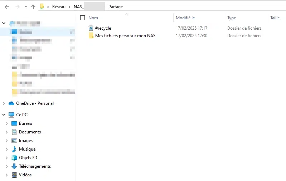Click the Vidéos film strip icon
The width and height of the screenshot is (286, 181).
[x=14, y=175]
